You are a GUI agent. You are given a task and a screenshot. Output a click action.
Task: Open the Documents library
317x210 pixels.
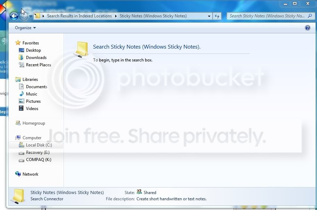click(x=36, y=86)
